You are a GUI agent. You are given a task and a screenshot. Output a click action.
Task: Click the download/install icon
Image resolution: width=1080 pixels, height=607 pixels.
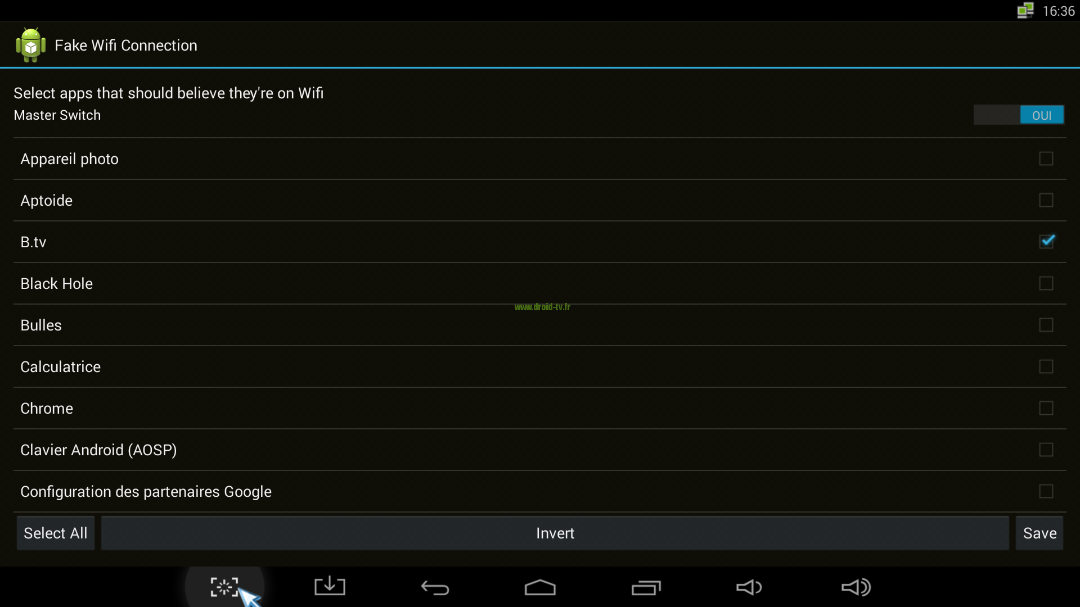(x=329, y=586)
